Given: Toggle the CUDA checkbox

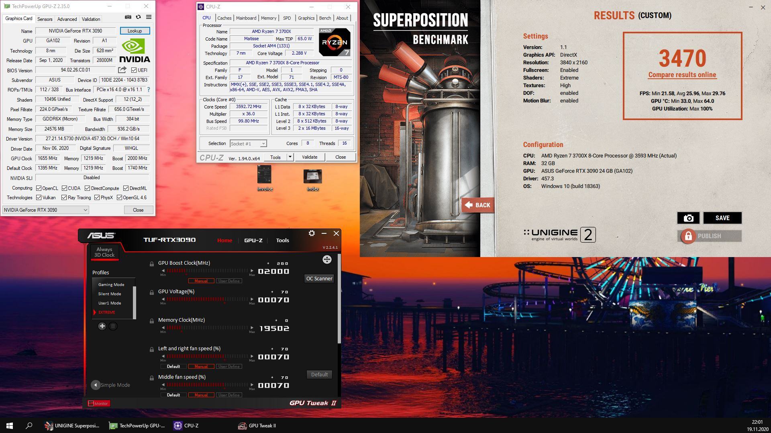Looking at the screenshot, I should pyautogui.click(x=64, y=188).
